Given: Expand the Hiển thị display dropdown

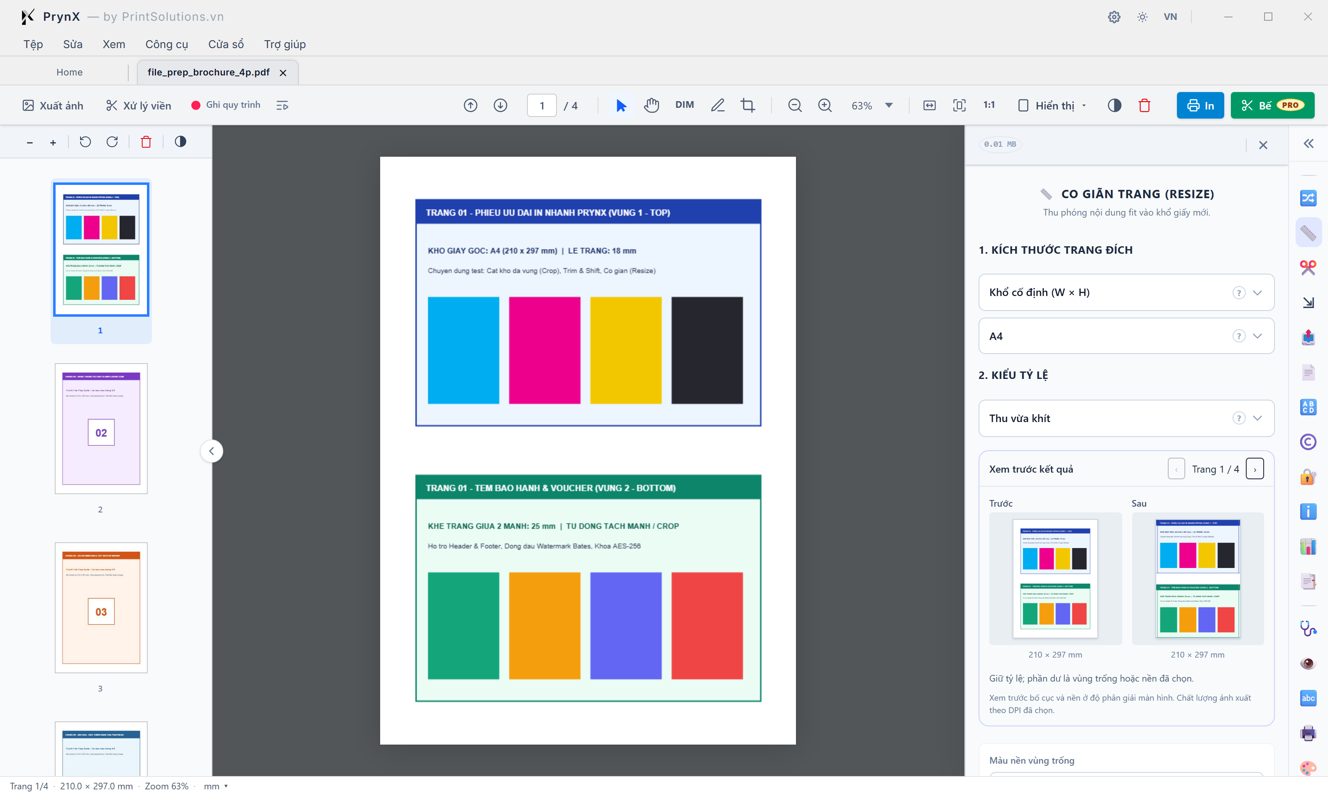Looking at the screenshot, I should coord(1052,106).
